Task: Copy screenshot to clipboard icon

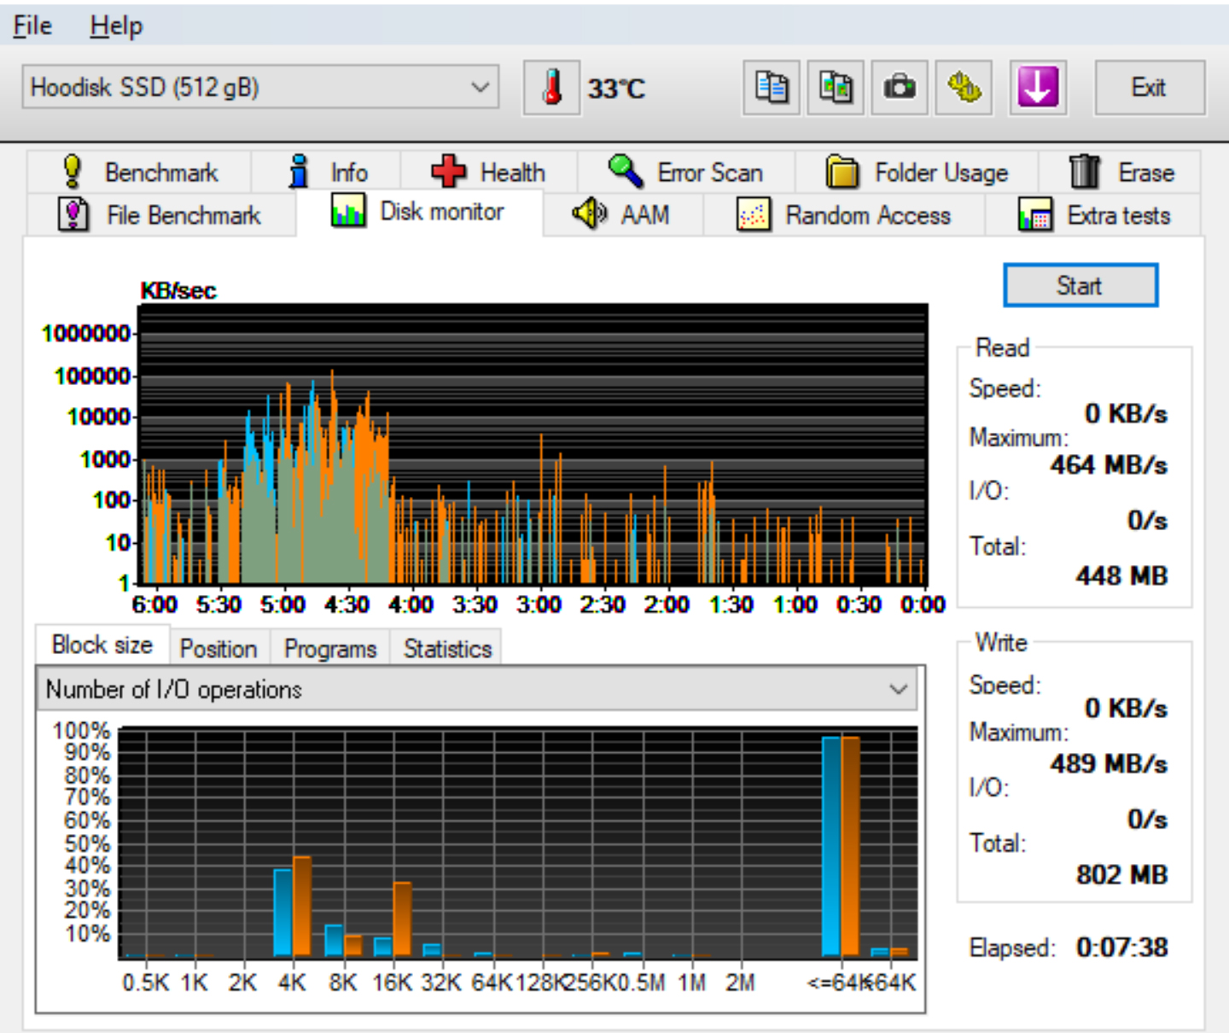Action: [836, 87]
